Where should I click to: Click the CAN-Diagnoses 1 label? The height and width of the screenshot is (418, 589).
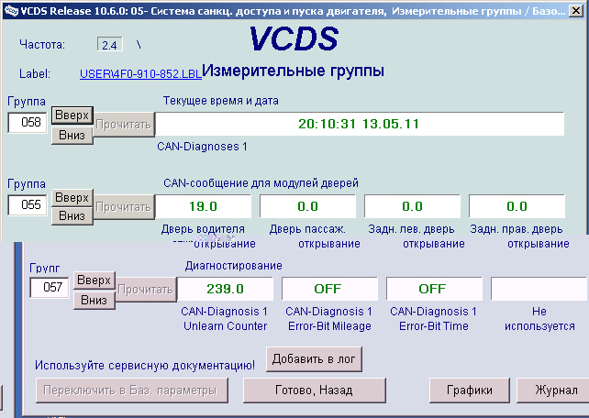click(202, 147)
